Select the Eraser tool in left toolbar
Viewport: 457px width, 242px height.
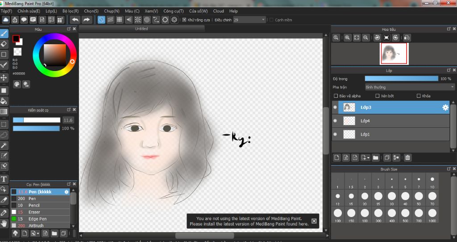coord(4,44)
